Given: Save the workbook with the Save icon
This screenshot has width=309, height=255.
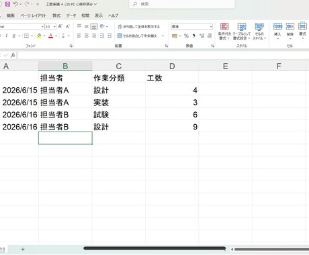Looking at the screenshot, I should pos(7,4).
